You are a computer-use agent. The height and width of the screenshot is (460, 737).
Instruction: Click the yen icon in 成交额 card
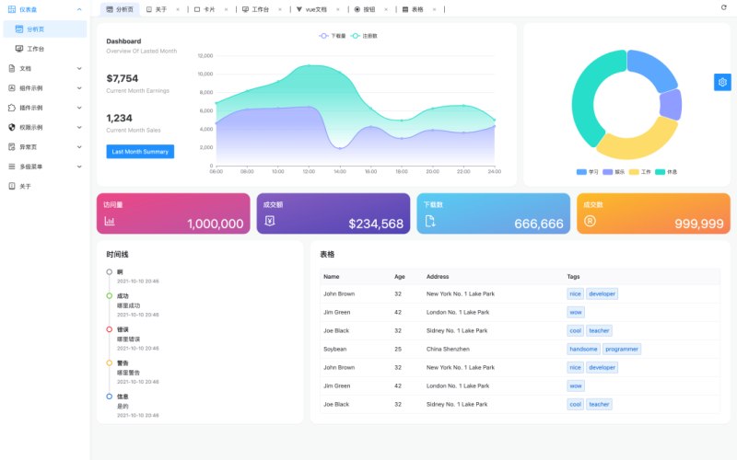pos(269,221)
